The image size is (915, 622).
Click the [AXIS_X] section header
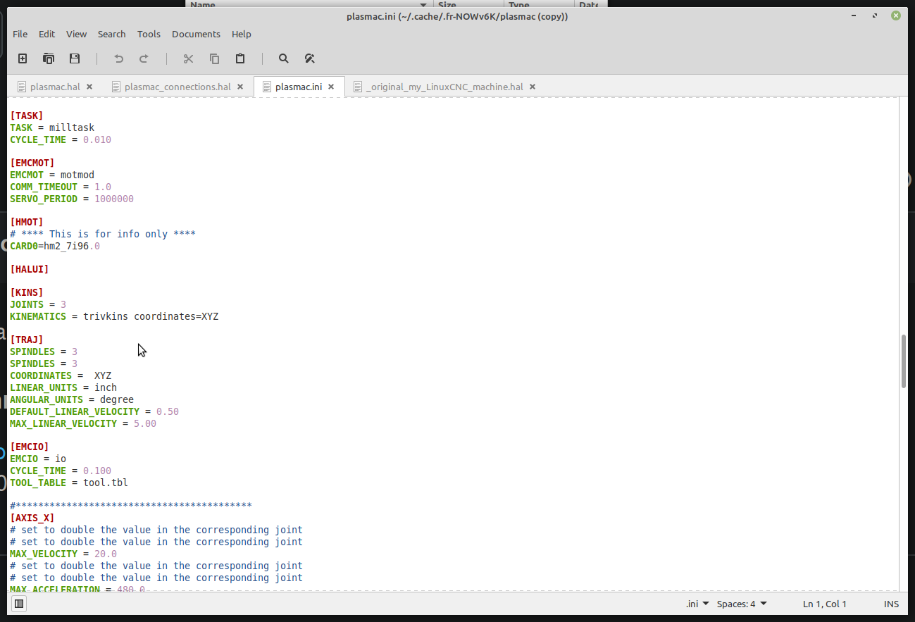(x=32, y=518)
